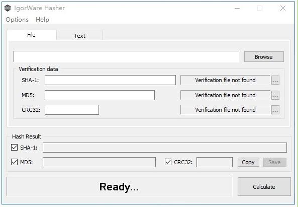Uncheck the MD5 hash result checkbox
The image size is (298, 207).
(15, 162)
